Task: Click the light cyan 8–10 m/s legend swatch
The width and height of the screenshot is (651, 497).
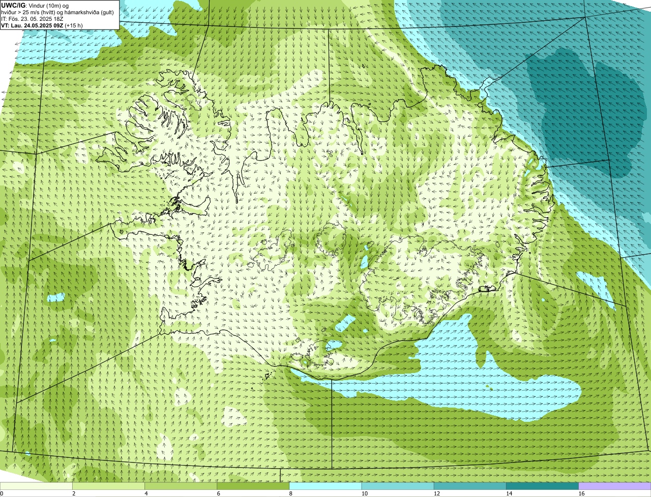Action: point(325,486)
